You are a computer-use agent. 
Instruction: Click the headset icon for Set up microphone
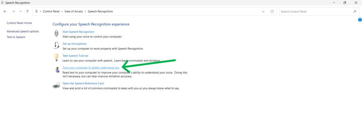tap(56, 45)
